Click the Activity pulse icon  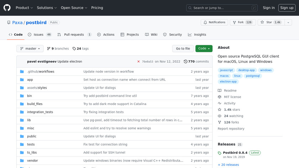(220, 103)
